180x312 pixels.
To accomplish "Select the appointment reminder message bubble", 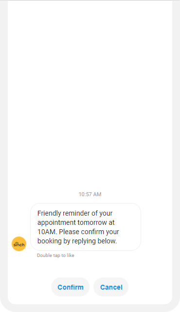I will click(x=86, y=227).
